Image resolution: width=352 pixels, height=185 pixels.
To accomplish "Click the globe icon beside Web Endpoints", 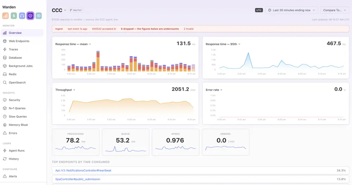I will tap(5, 41).
